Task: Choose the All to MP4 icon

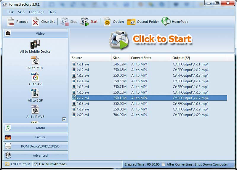Action: pyautogui.click(x=35, y=61)
